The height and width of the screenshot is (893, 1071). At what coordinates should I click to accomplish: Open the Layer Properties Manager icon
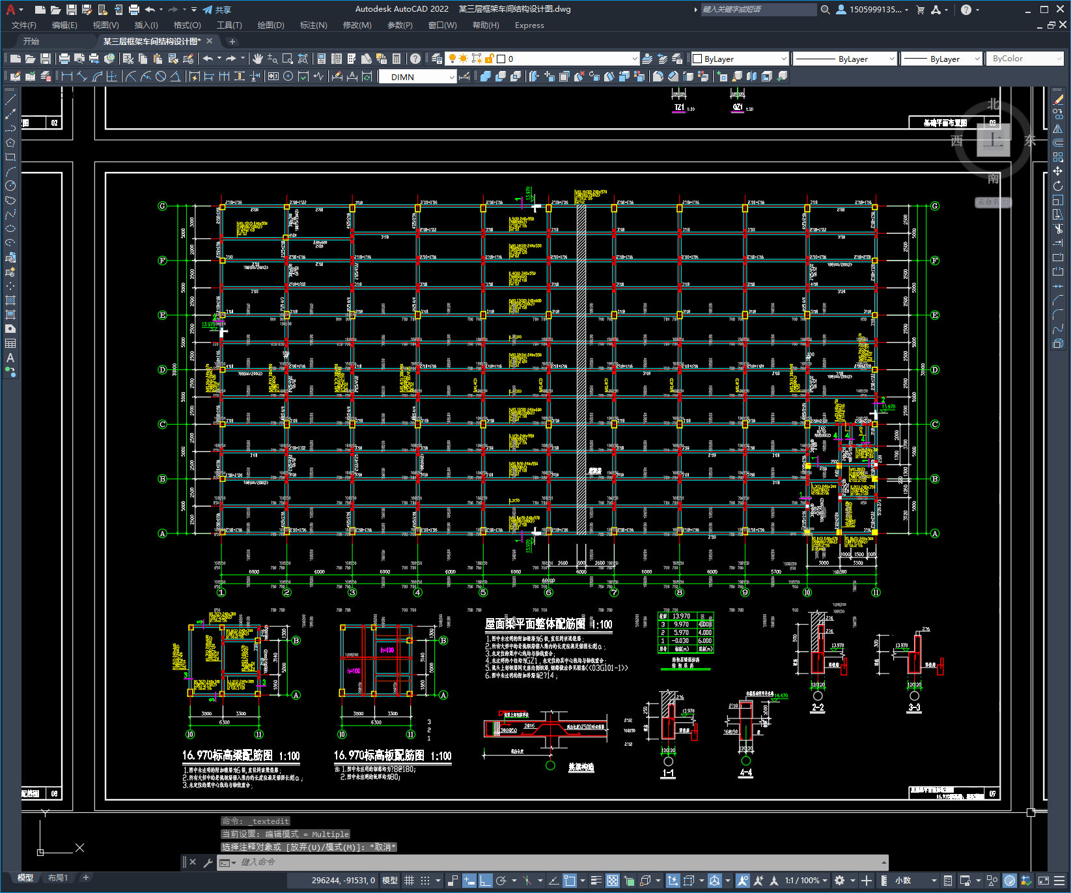click(437, 59)
